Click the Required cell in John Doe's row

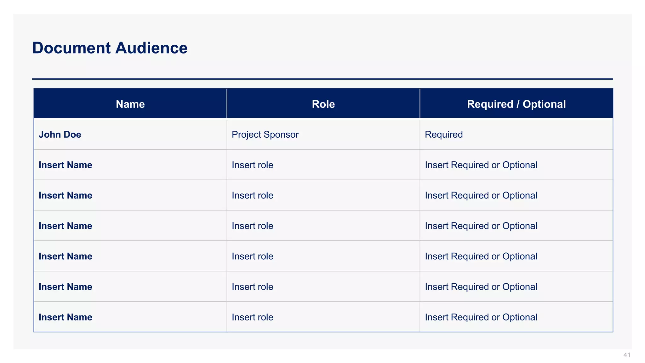click(x=444, y=135)
